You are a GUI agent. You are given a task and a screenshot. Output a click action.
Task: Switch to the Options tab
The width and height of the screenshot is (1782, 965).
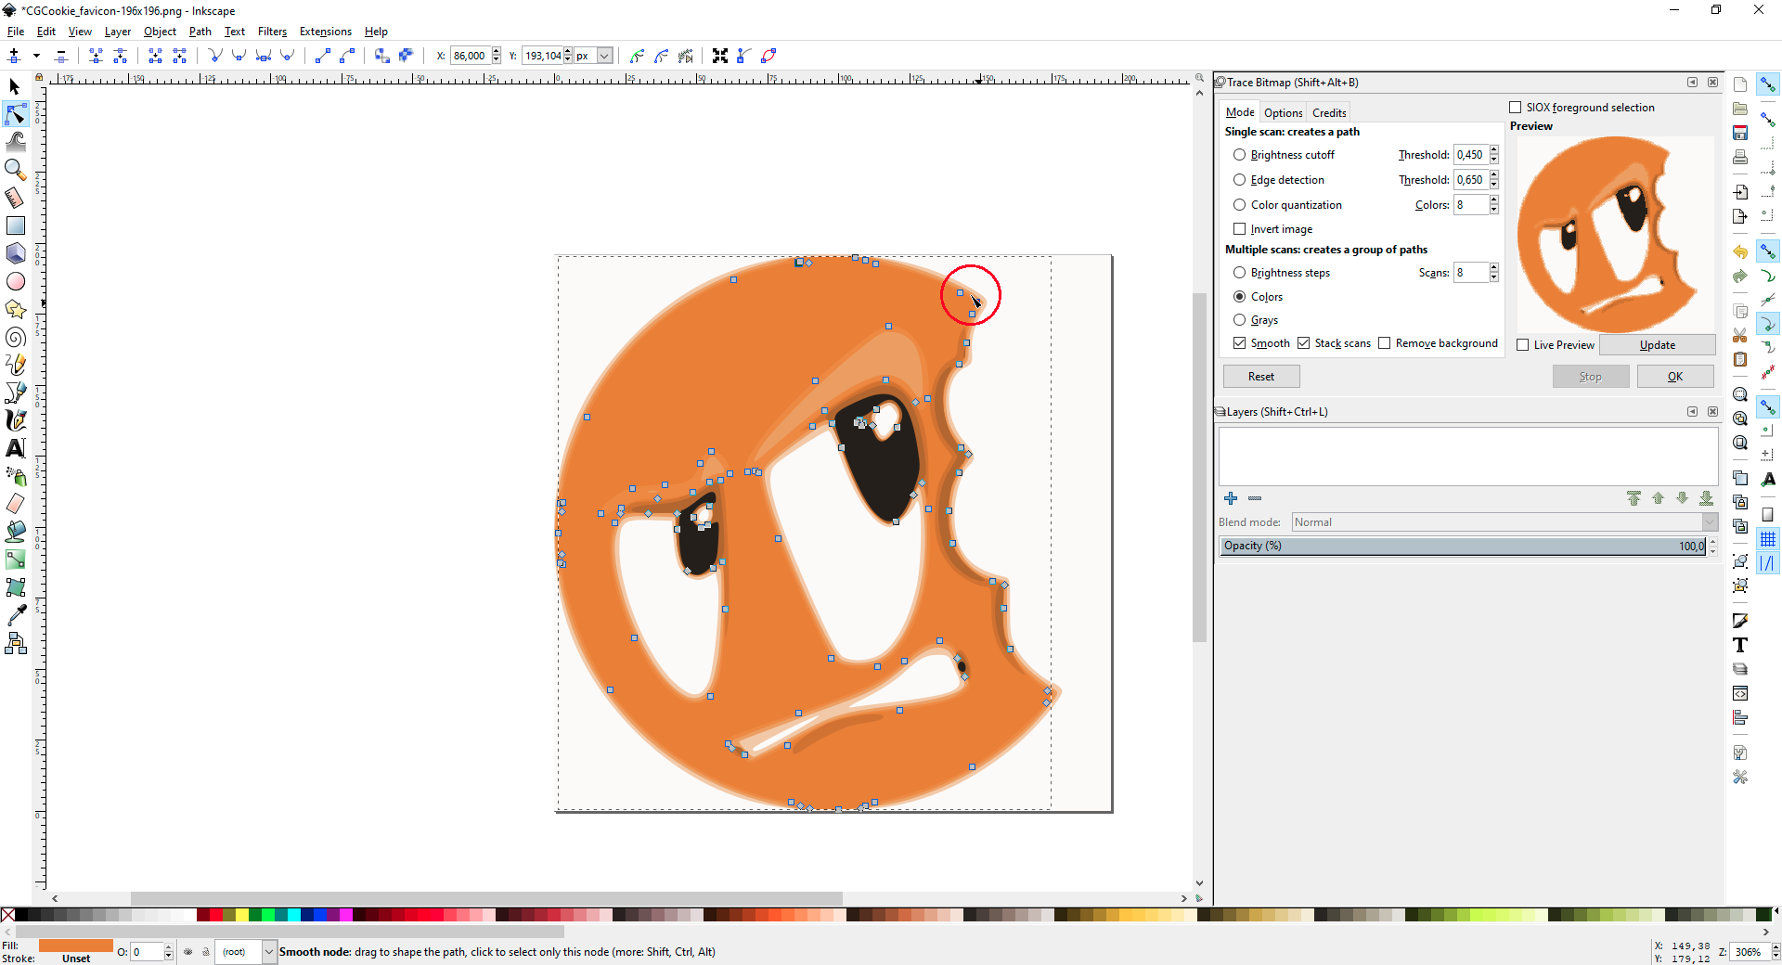[1284, 113]
